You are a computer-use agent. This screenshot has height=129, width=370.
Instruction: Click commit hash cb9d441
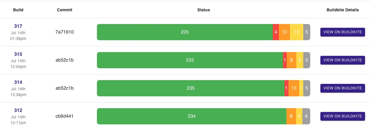64,116
